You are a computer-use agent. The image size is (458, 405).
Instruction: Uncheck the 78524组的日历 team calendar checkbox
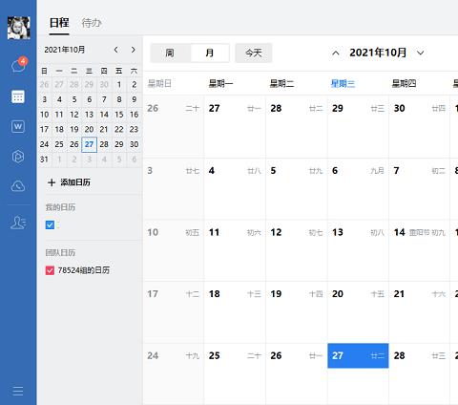point(50,270)
